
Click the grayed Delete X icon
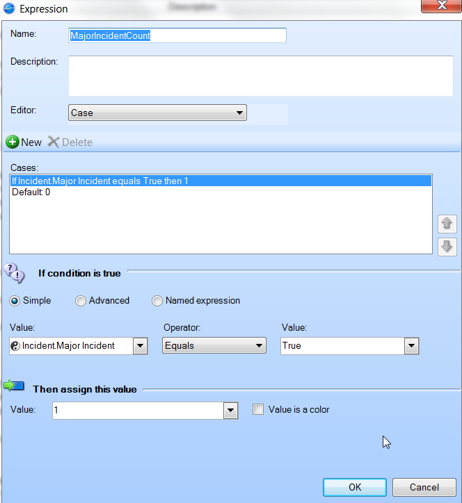[54, 142]
